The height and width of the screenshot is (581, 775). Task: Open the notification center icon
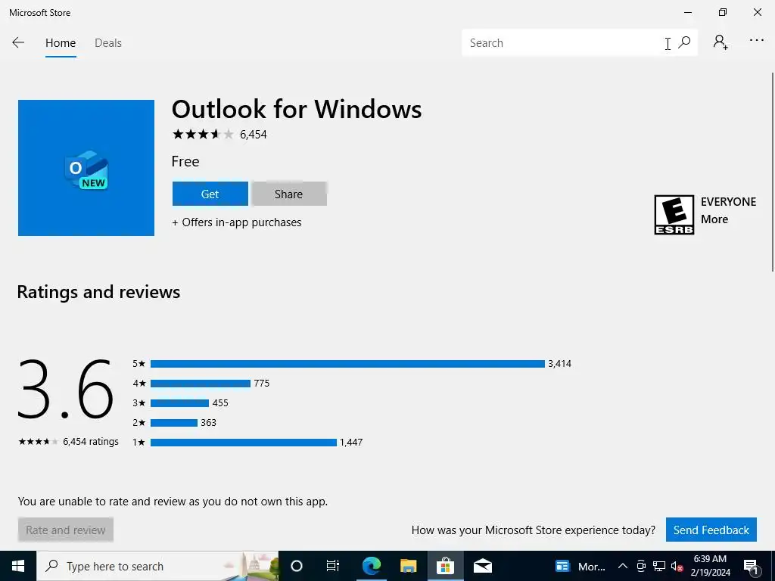[751, 566]
